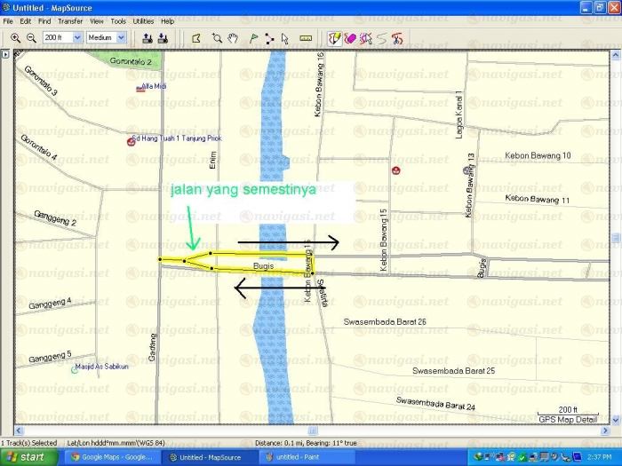Open the 200 ft zoom scale dropdown
Screen dimensions: 622x466
77,38
